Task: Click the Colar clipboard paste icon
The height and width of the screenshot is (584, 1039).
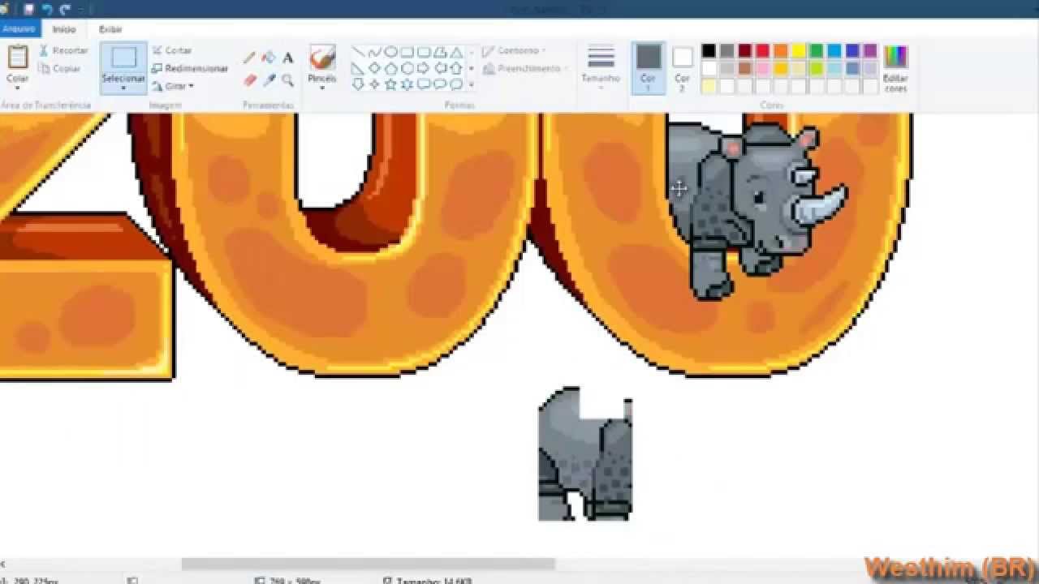Action: click(18, 57)
